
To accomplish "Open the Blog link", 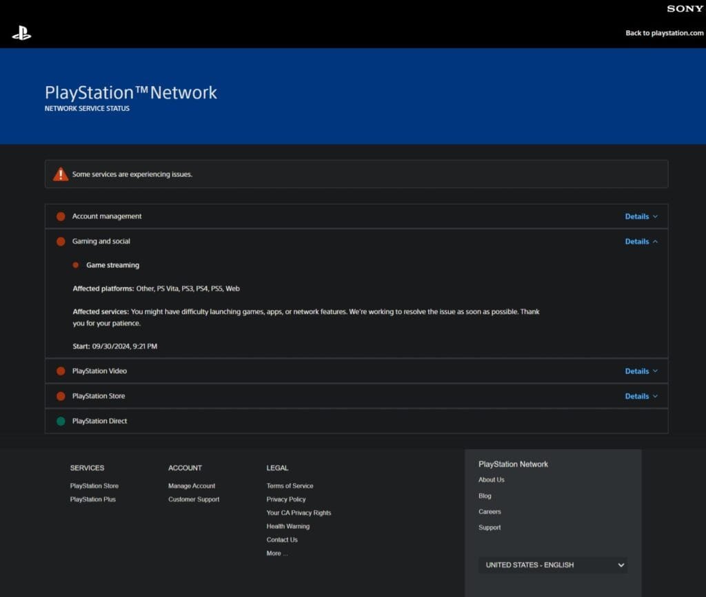I will click(x=485, y=496).
